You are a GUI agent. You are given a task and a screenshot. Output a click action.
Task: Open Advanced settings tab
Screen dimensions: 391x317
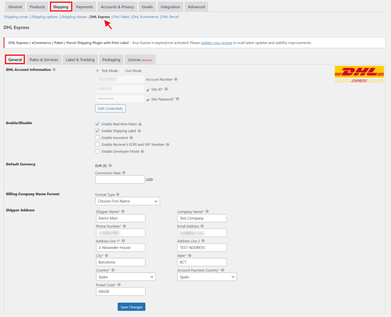[x=196, y=7]
